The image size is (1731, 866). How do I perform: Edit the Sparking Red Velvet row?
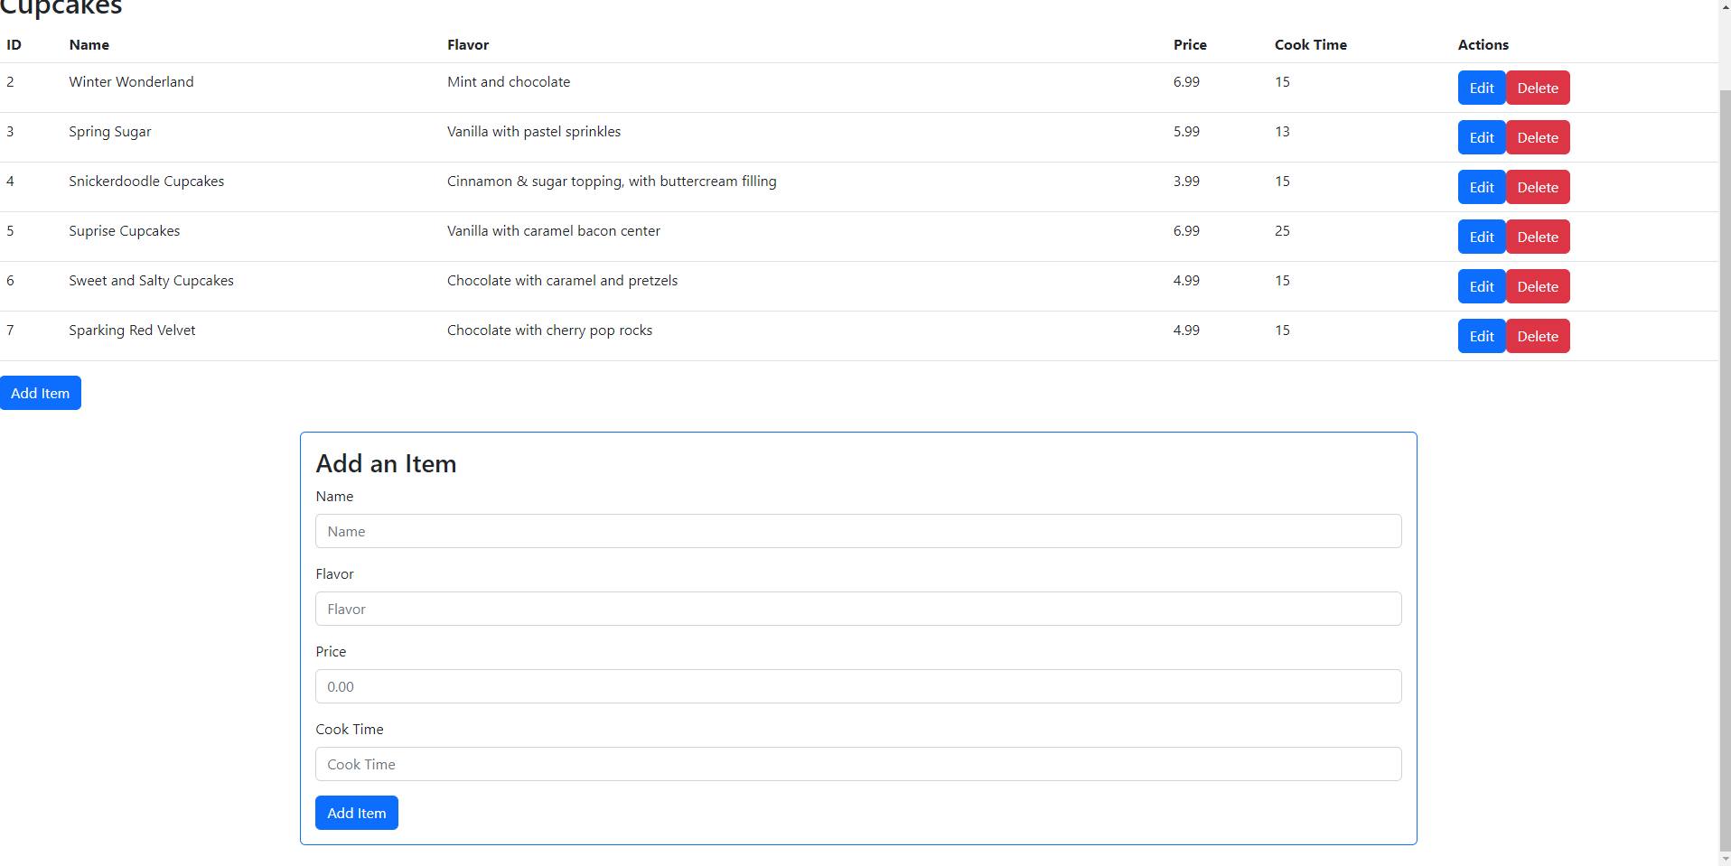[x=1481, y=336]
